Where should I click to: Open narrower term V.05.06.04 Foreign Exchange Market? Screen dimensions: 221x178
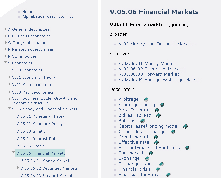pos(159,80)
